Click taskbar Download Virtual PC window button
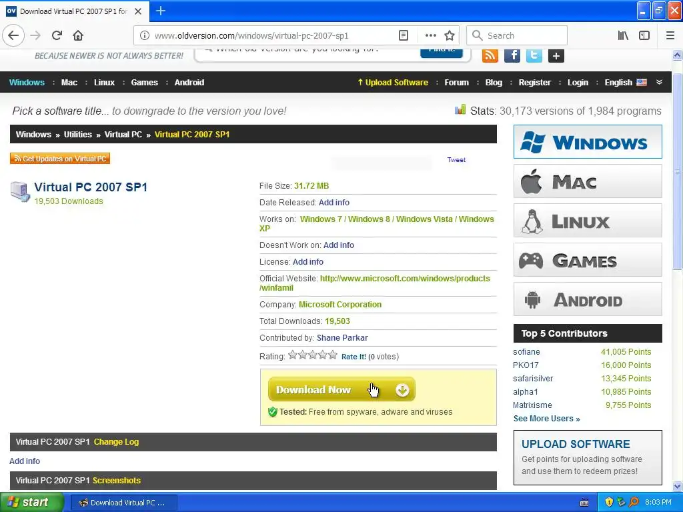Screen dimensions: 683x512 [x=123, y=503]
